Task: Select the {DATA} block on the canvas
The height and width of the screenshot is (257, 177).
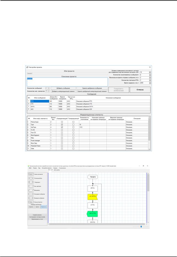Action: (92, 222)
